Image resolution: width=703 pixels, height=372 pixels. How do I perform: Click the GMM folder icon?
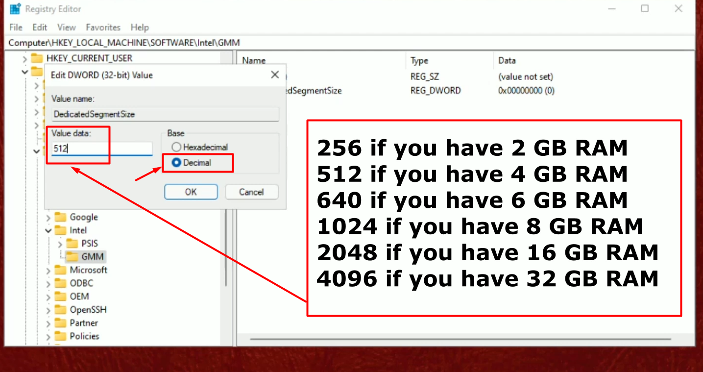click(72, 256)
